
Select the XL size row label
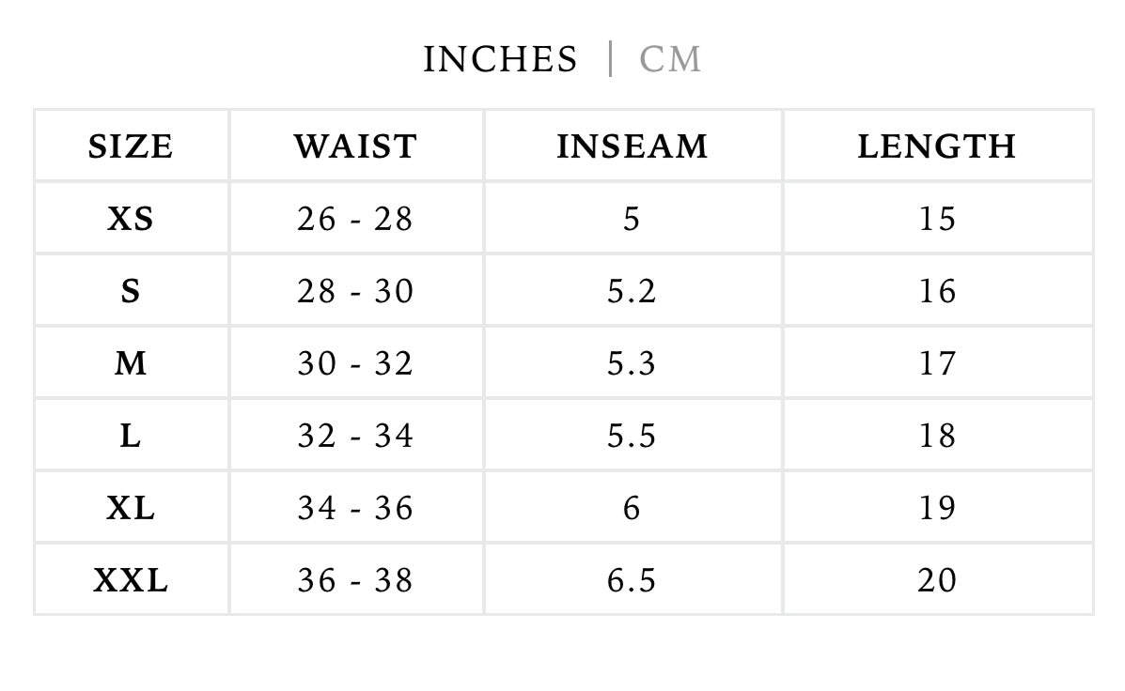coord(131,508)
